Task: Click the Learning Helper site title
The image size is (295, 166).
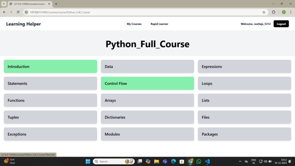Action: pos(23,24)
